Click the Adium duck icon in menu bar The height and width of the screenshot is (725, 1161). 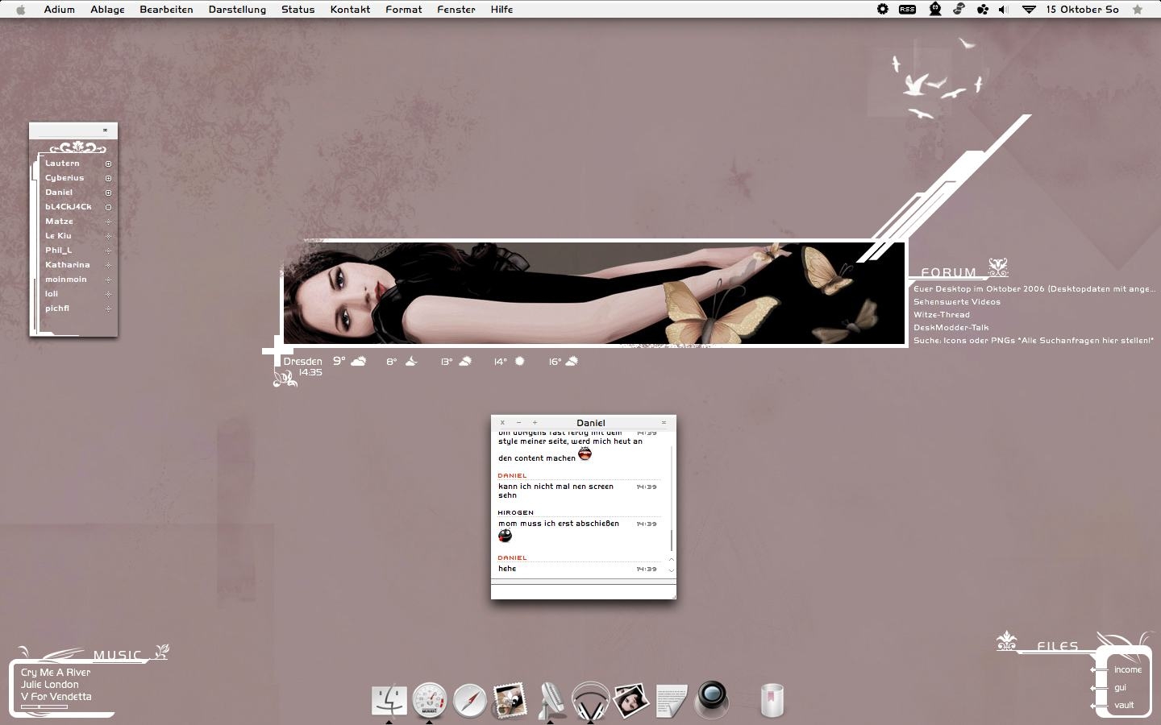(x=935, y=10)
